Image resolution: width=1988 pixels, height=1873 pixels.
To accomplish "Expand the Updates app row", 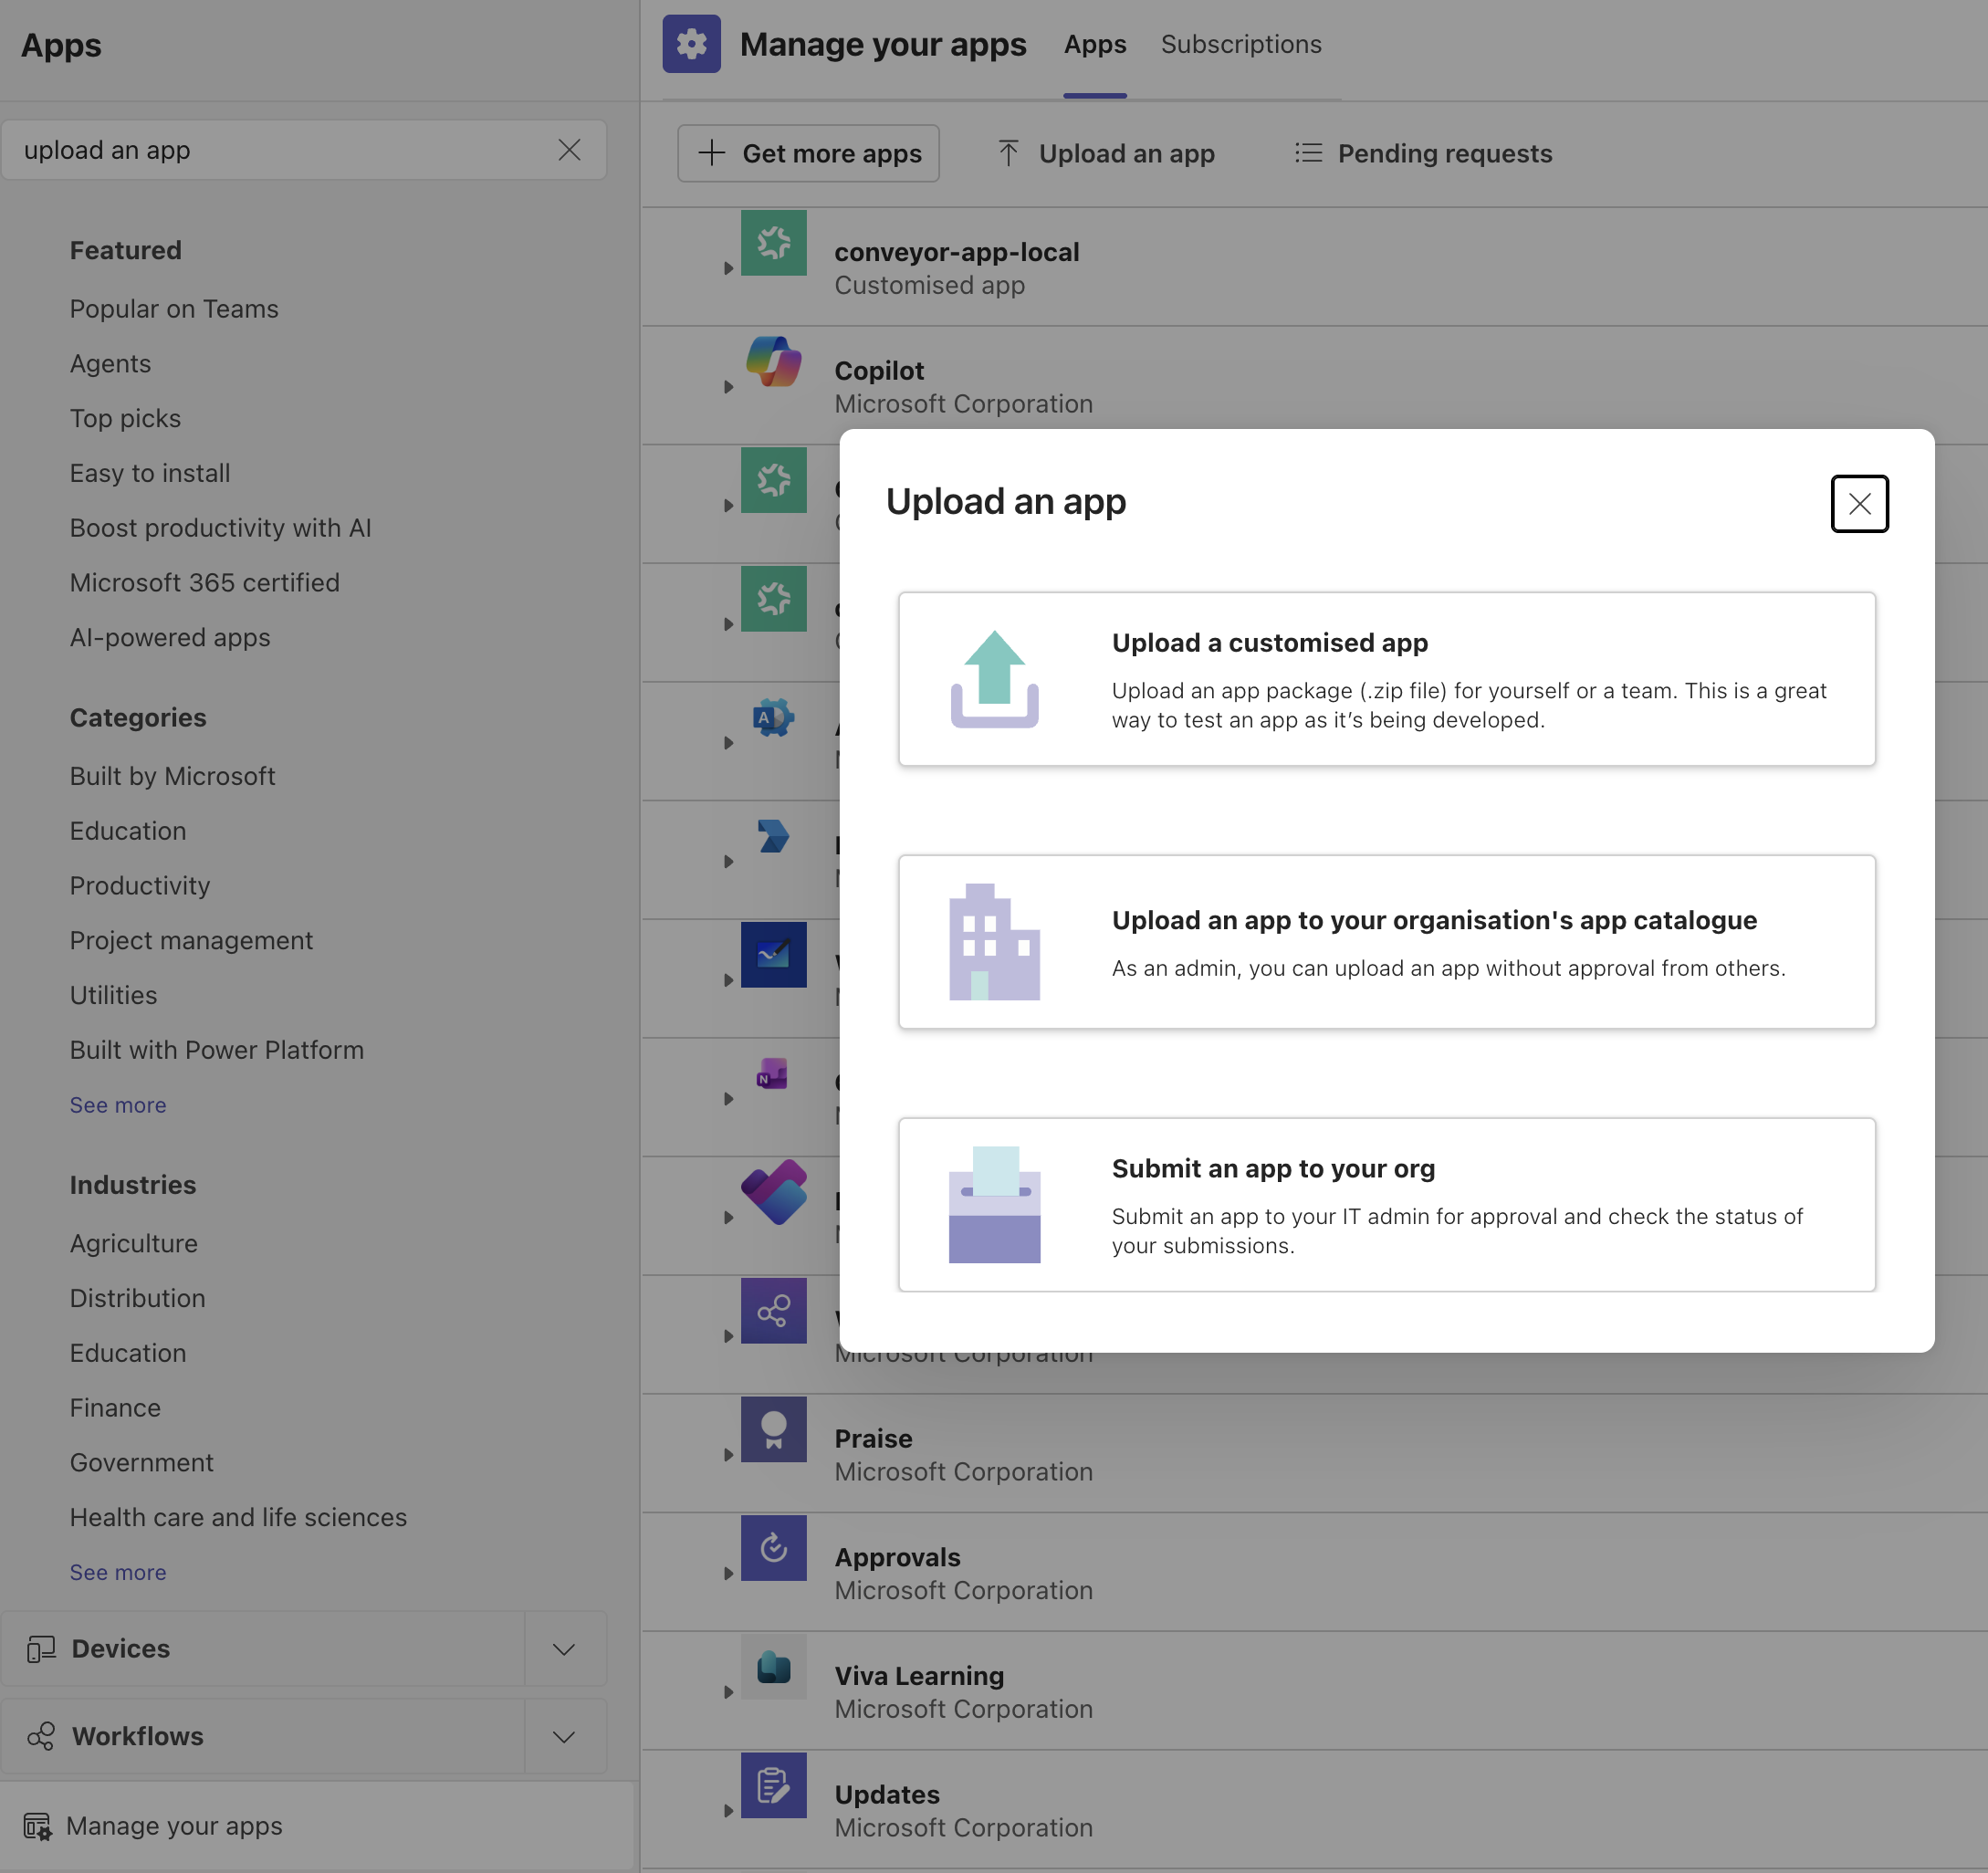I will [728, 1811].
